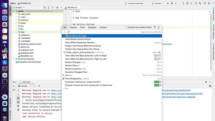Start debugging with the green bug icon
215x121 pixels.
tap(172, 3)
